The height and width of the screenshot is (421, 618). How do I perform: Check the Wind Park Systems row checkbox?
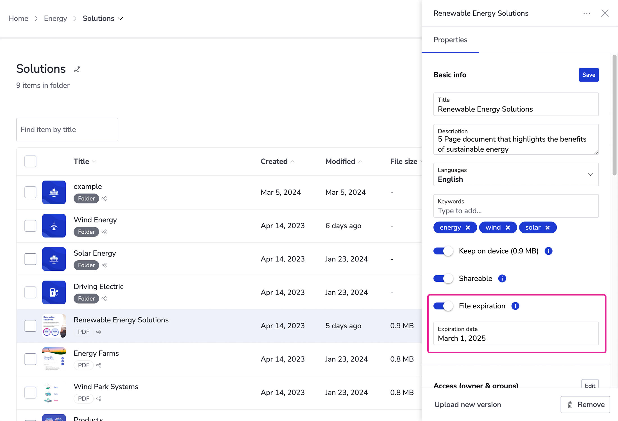30,393
